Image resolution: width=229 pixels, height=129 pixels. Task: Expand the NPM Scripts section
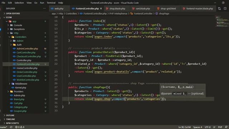12,123
